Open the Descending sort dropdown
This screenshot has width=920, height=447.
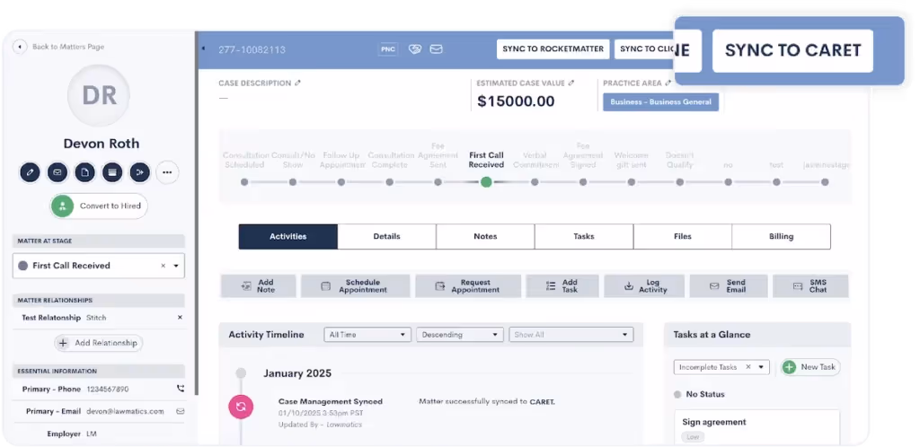[460, 335]
